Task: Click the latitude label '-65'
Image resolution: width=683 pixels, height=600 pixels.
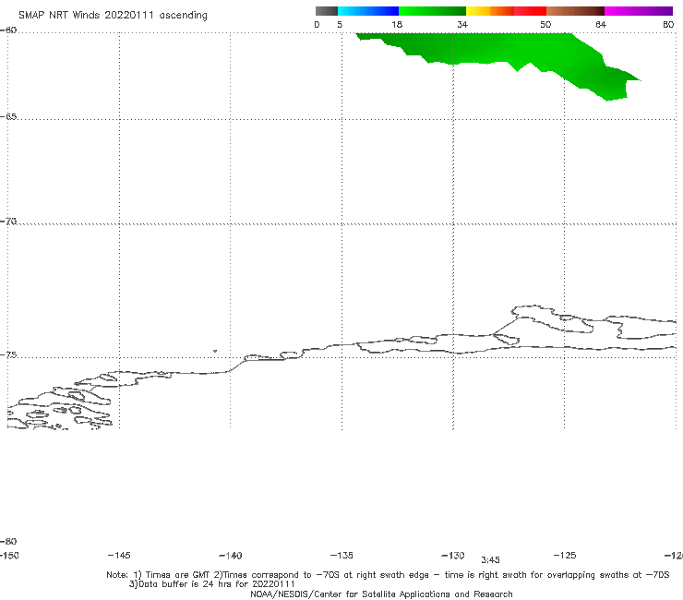Action: [8, 117]
